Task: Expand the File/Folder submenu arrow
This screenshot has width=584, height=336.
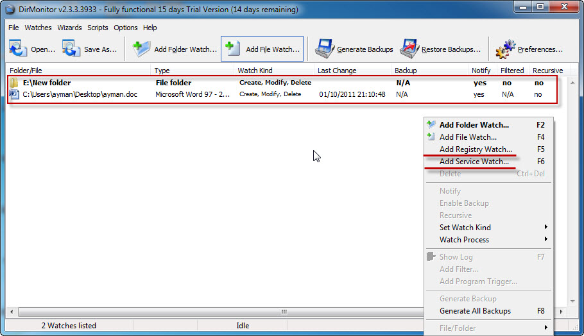Action: [x=545, y=328]
